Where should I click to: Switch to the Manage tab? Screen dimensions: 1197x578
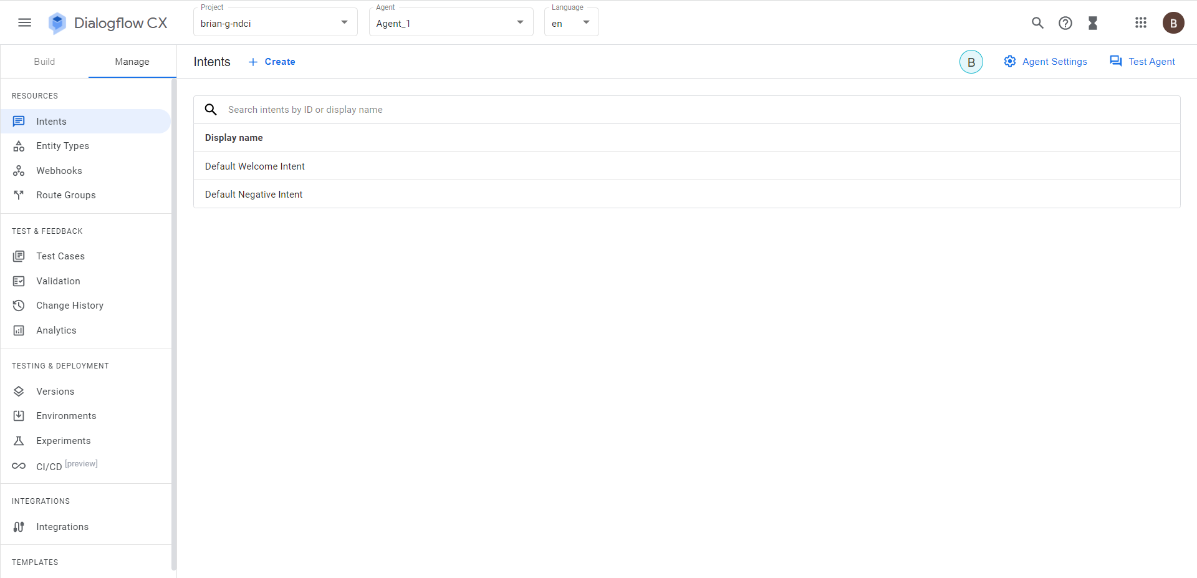pos(132,62)
